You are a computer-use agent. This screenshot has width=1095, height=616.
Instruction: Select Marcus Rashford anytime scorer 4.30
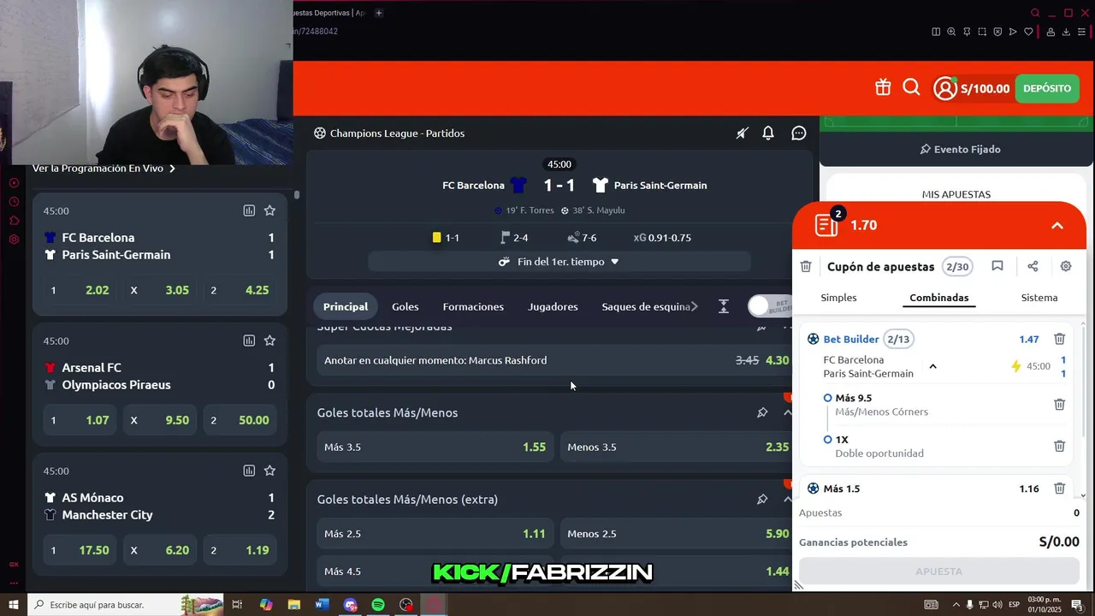click(x=556, y=360)
